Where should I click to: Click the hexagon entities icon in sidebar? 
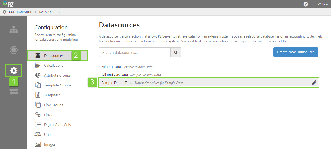tap(13, 50)
